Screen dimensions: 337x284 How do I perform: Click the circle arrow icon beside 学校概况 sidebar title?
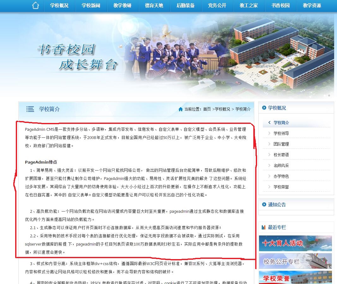[x=264, y=108]
